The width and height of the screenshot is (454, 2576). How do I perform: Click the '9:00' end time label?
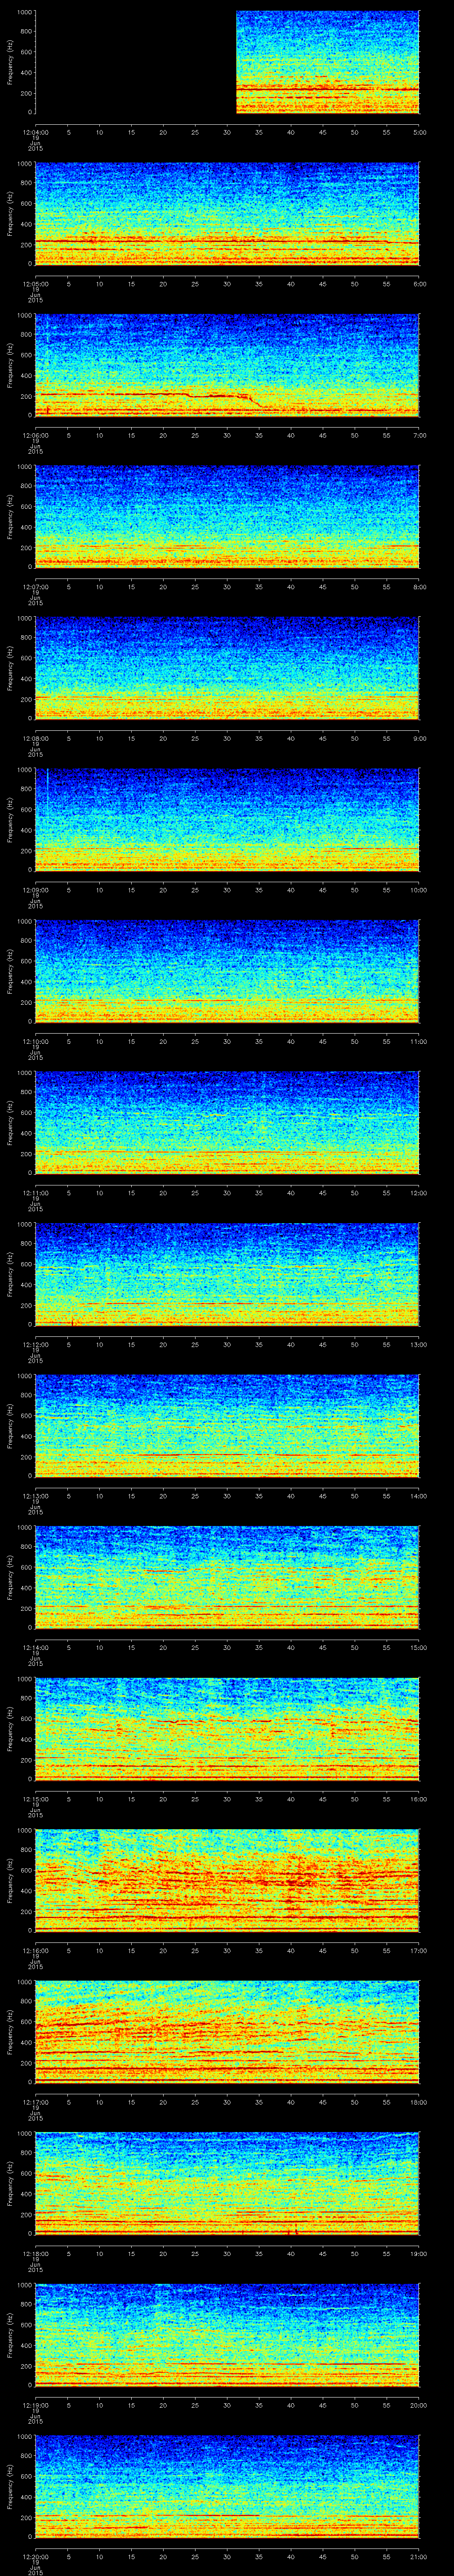click(419, 738)
